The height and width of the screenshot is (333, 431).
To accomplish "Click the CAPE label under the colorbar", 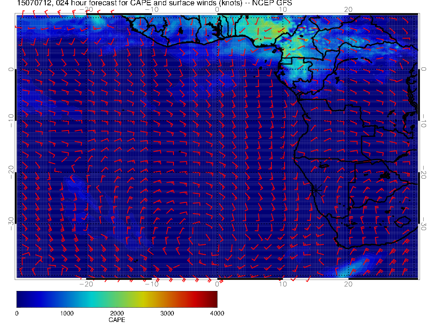I will pyautogui.click(x=117, y=320).
